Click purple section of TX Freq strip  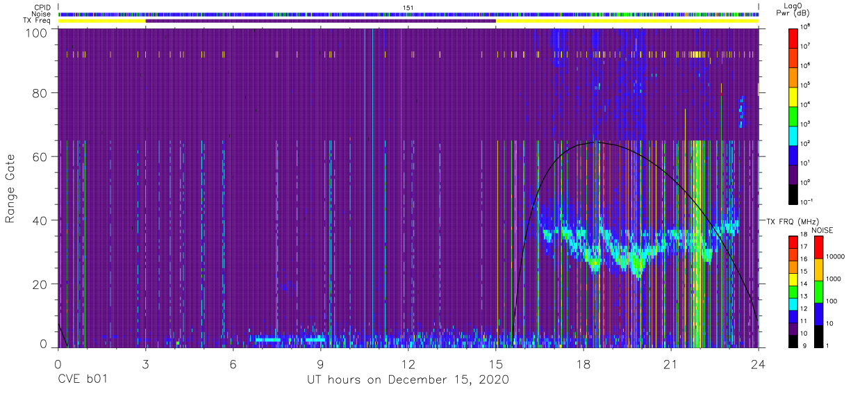pos(320,21)
